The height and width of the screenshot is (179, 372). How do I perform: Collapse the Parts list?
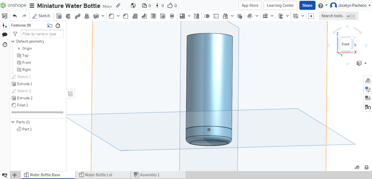(x=13, y=122)
